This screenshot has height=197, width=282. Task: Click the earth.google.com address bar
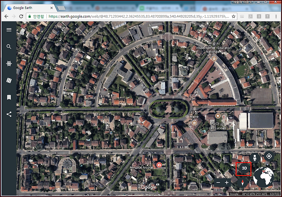coord(131,16)
